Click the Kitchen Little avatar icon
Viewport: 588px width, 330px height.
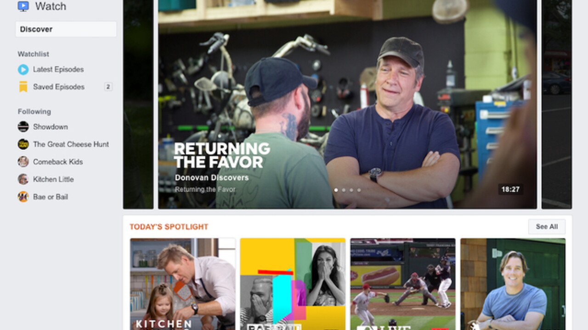pyautogui.click(x=23, y=179)
